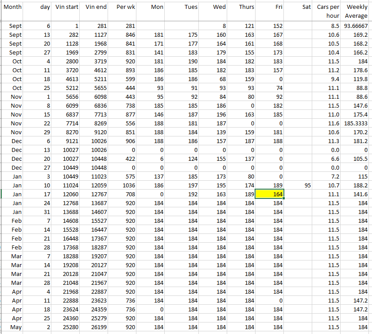This screenshot has height=334, width=372.
Task: Select the yellow highlighted cell containing 164
Action: point(269,194)
